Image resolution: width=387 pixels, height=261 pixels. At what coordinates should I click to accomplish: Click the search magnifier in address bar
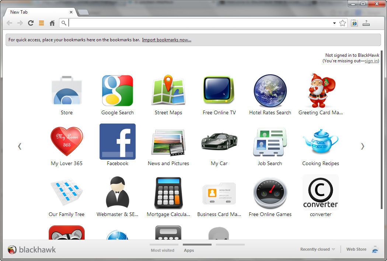(64, 23)
